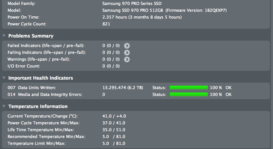This screenshot has width=273, height=149.
Task: Collapse the Problems Summary section
Action: [4, 36]
